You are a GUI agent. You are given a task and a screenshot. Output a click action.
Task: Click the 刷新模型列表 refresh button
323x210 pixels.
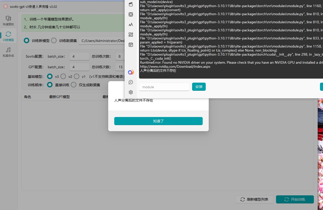tap(255, 199)
